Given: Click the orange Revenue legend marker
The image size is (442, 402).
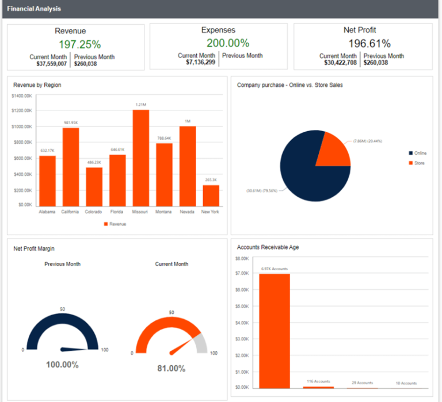Looking at the screenshot, I should [106, 224].
